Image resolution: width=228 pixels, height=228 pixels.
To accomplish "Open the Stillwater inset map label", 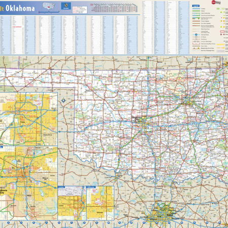I will pos(91,187).
